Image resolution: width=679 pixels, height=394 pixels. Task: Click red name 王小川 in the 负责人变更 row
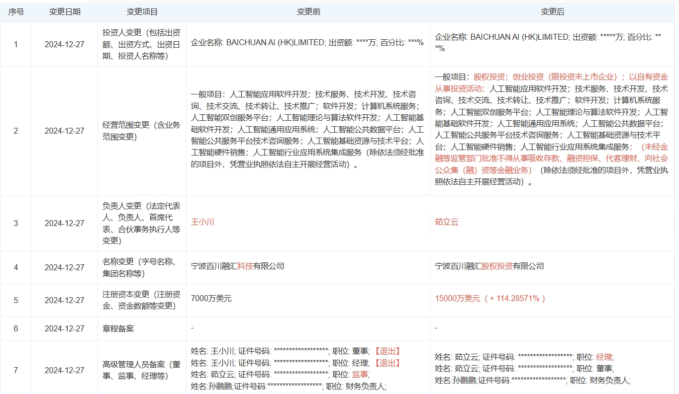click(x=202, y=222)
